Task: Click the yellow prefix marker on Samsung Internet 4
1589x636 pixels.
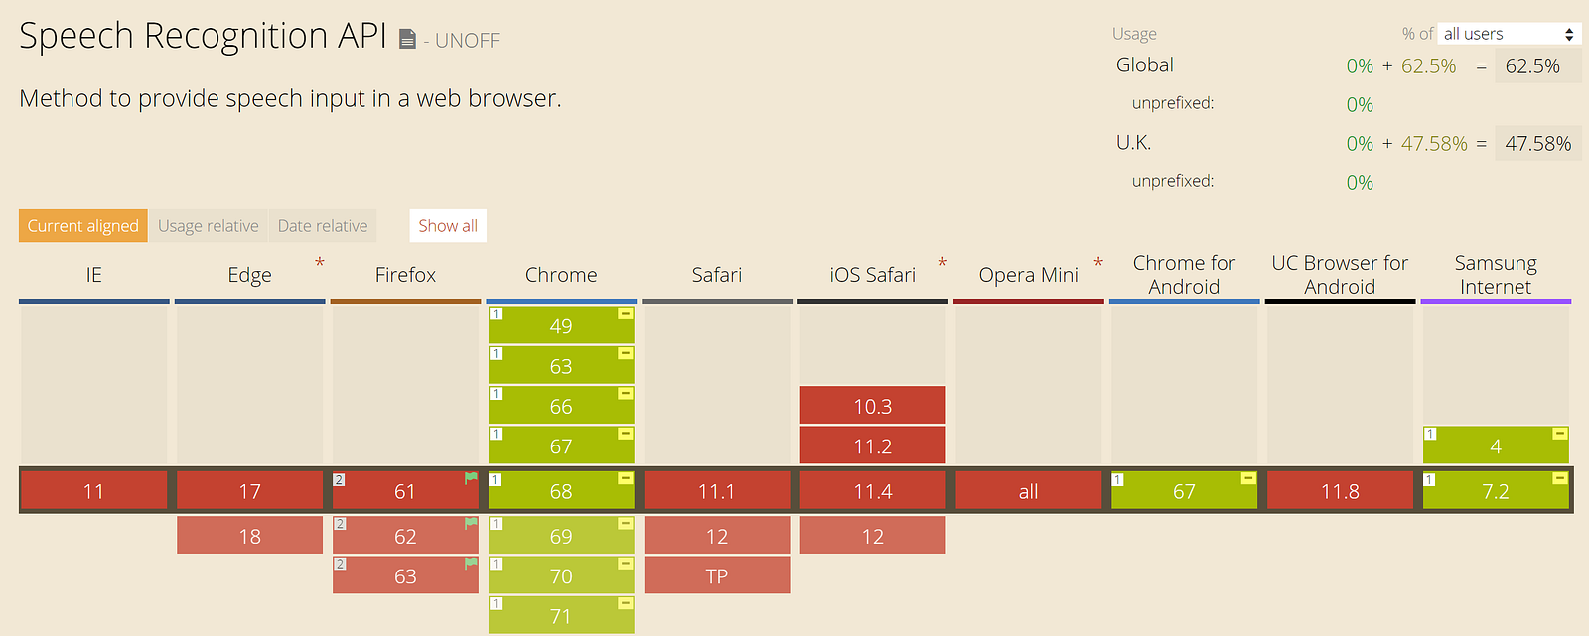Action: pos(1560,434)
